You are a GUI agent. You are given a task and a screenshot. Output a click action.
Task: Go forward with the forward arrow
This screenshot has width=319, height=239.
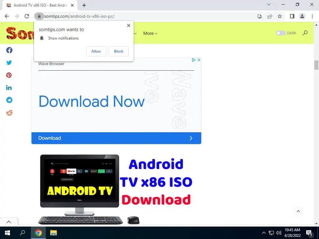17,16
